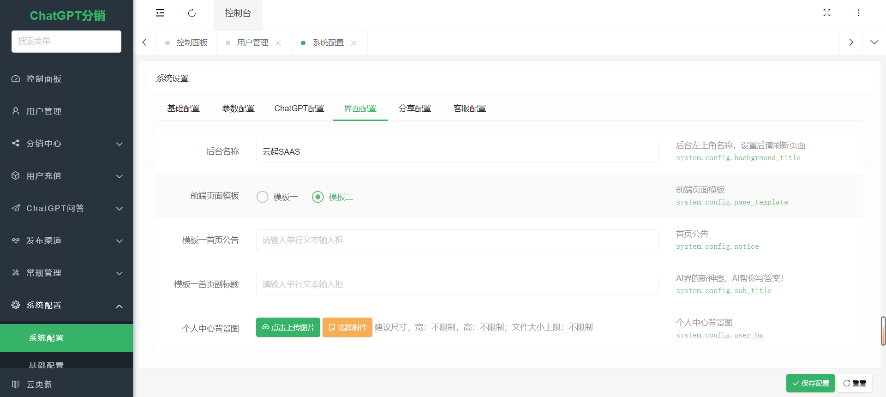This screenshot has height=397, width=886.
Task: Click system.config.notice key text
Action: pos(718,247)
